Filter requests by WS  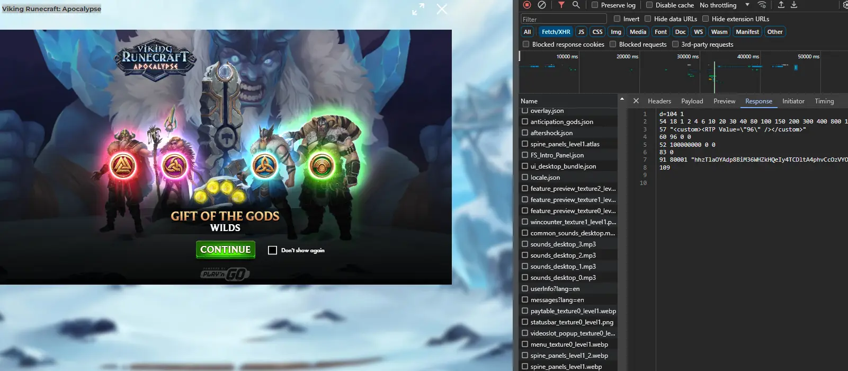click(x=699, y=32)
